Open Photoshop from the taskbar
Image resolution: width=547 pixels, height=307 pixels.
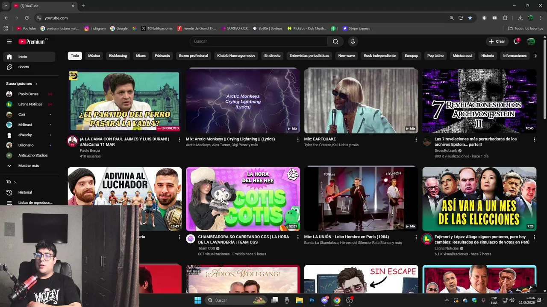point(312,300)
